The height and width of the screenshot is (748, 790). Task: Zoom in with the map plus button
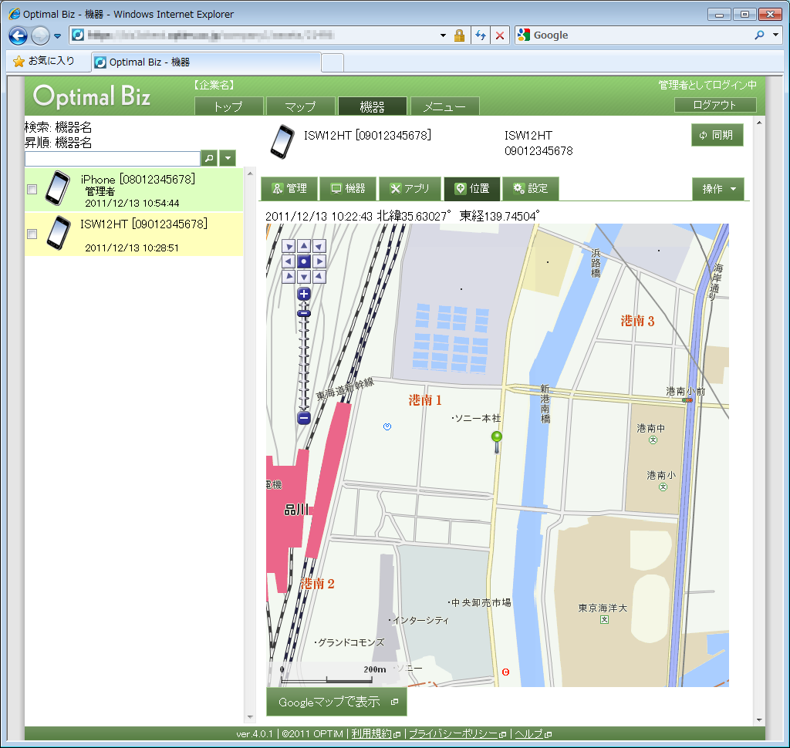[x=304, y=294]
